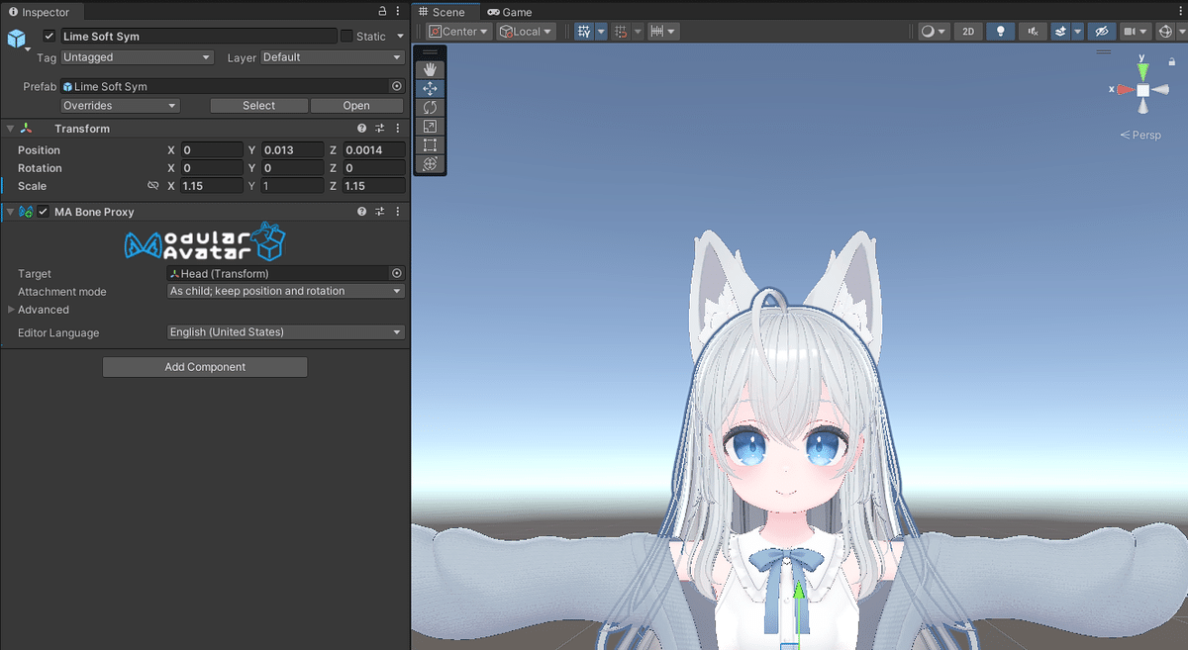Open the Static flags dropdown arrow

399,37
